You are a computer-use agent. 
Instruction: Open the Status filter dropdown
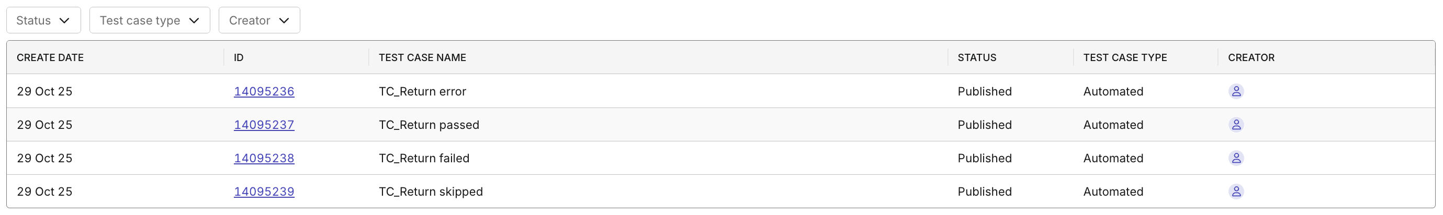(x=43, y=21)
